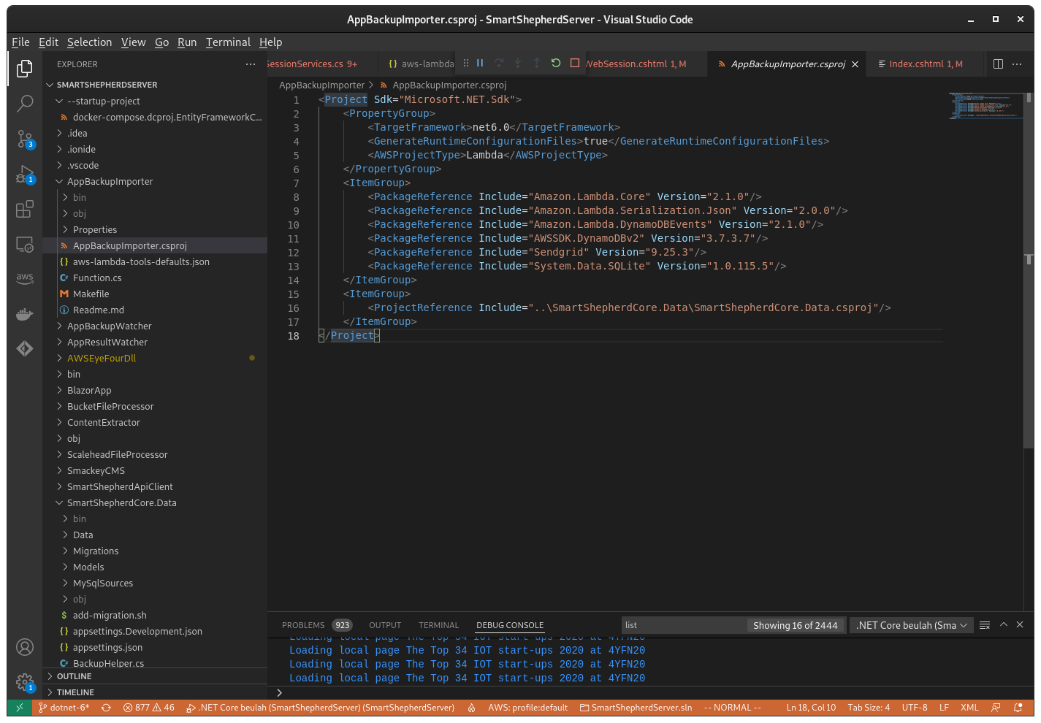The height and width of the screenshot is (723, 1041).
Task: Open the Search view icon
Action: (x=25, y=103)
